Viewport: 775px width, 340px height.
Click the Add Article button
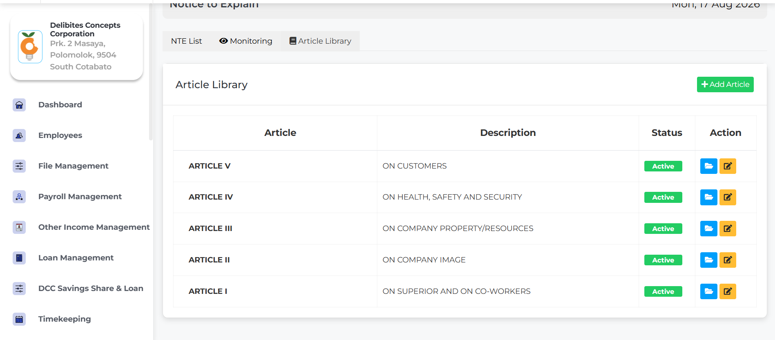(725, 84)
